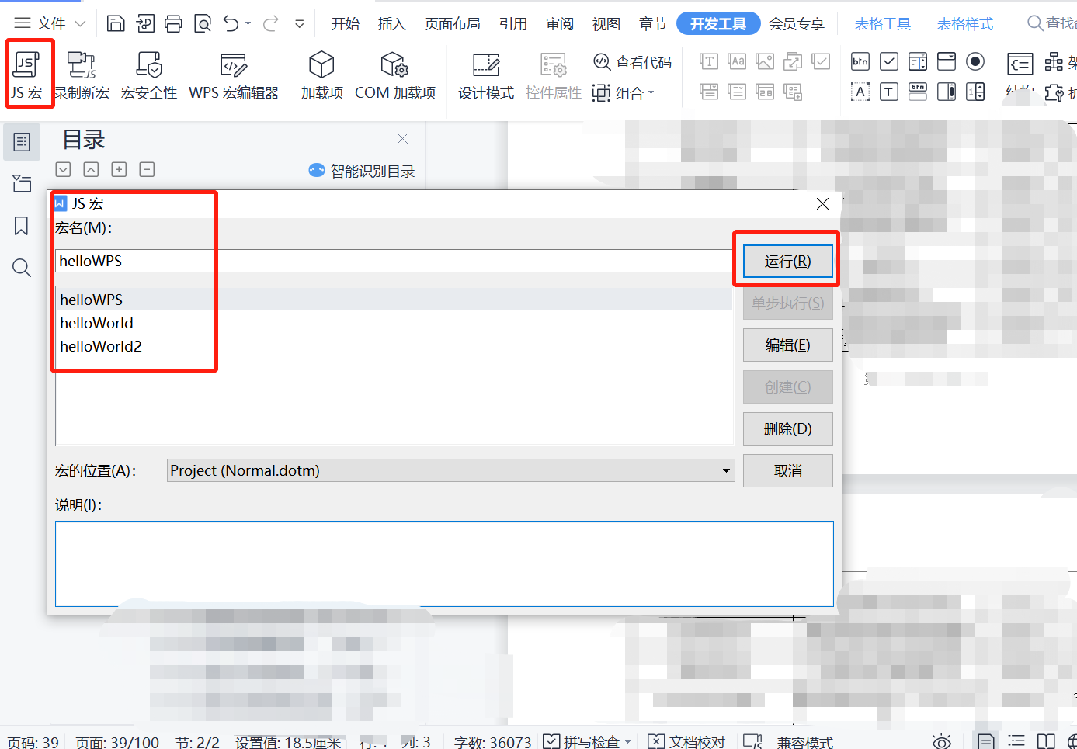The width and height of the screenshot is (1077, 749).
Task: Click the plus icon in 目录 panel
Action: (119, 169)
